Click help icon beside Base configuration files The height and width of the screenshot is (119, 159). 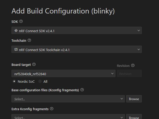(x=82, y=90)
